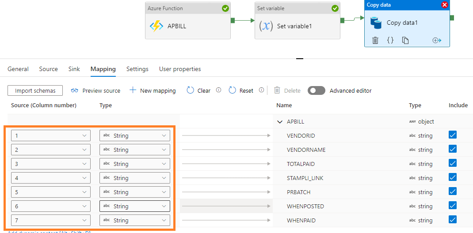Add output connector arrow on Copy data1
The height and width of the screenshot is (233, 473).
tap(437, 40)
